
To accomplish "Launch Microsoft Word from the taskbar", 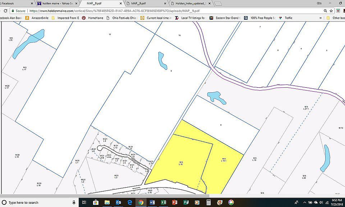I will pos(152,202).
